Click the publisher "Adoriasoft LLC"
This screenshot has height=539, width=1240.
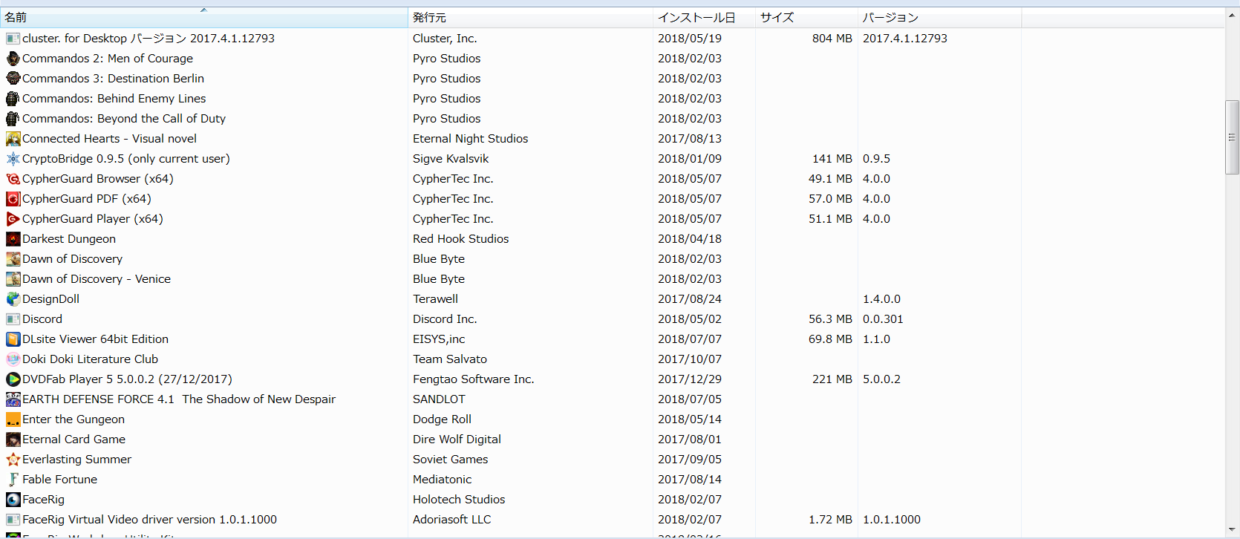[x=452, y=520]
